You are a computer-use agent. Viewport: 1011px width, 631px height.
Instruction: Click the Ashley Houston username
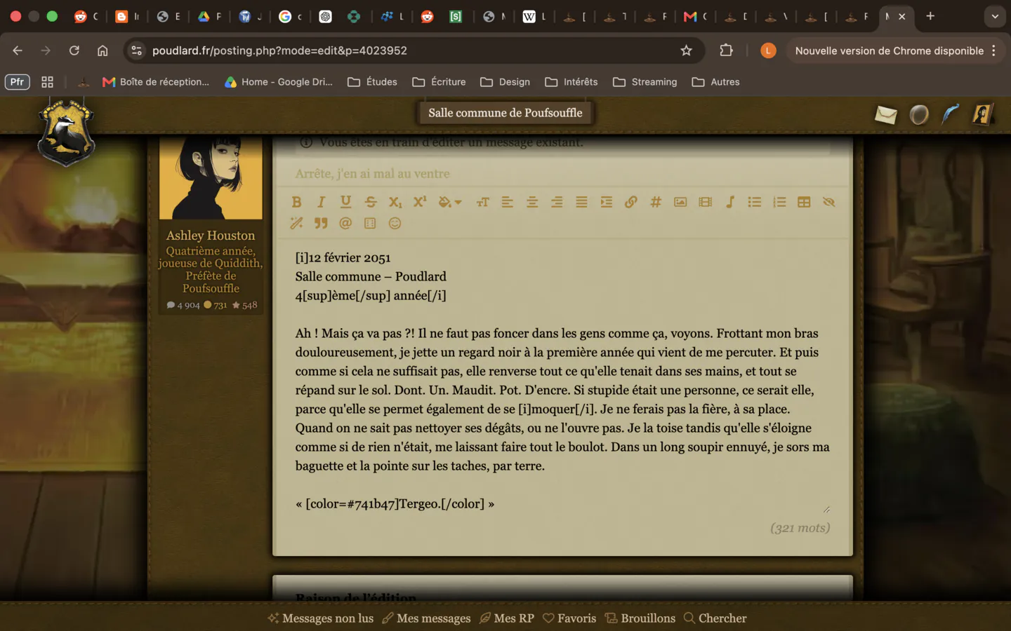pyautogui.click(x=211, y=236)
